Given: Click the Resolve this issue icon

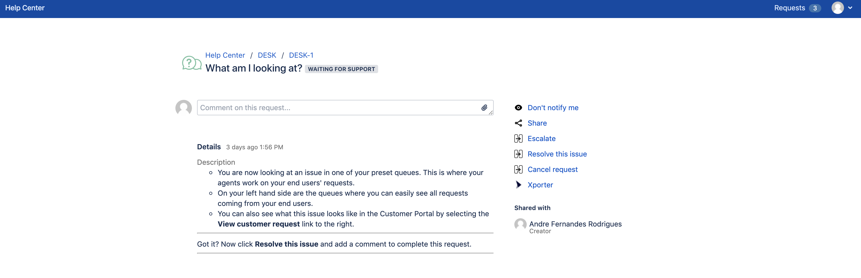Looking at the screenshot, I should [518, 154].
